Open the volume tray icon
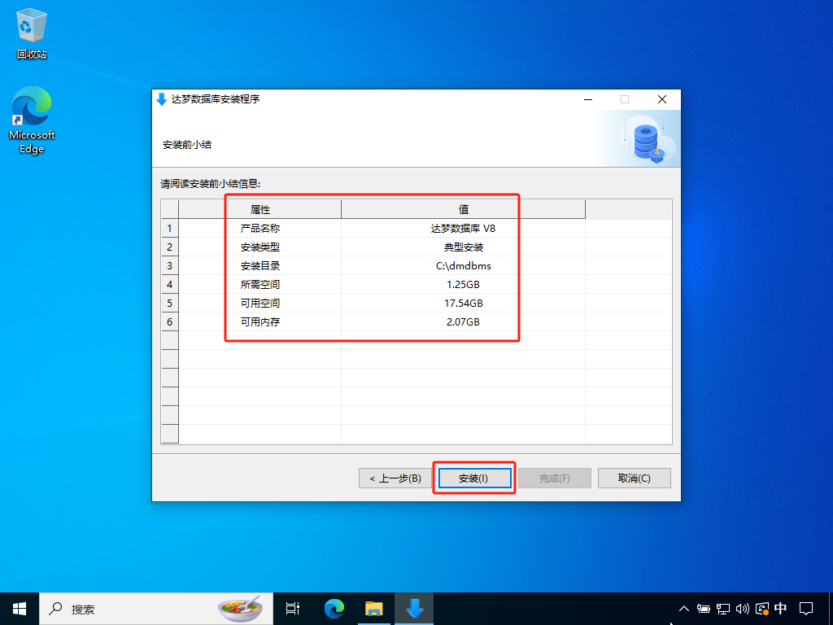Screen dimensions: 833x625 742,609
